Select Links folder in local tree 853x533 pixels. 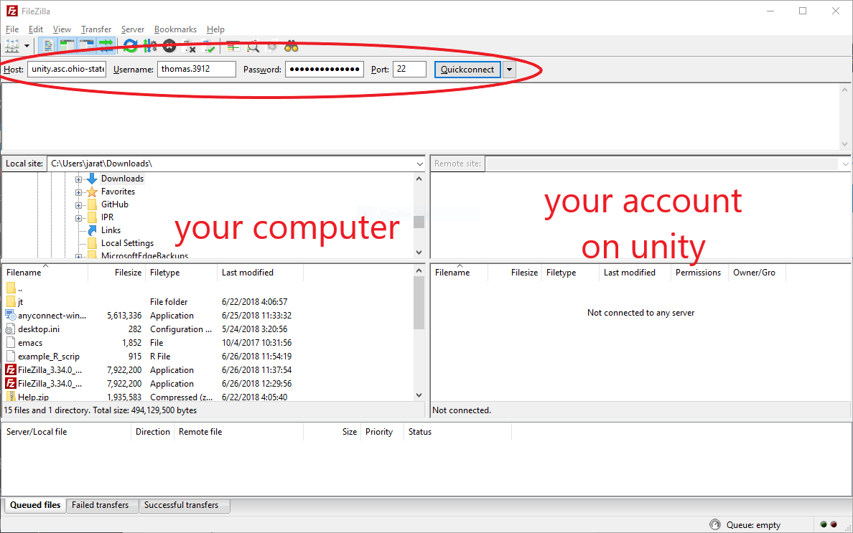pos(111,230)
